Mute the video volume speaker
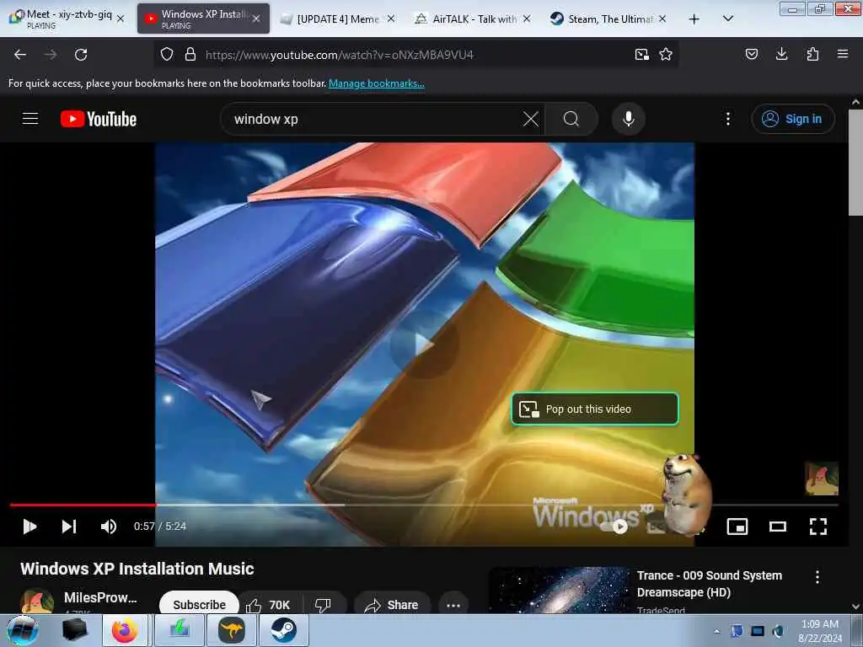 (x=109, y=527)
